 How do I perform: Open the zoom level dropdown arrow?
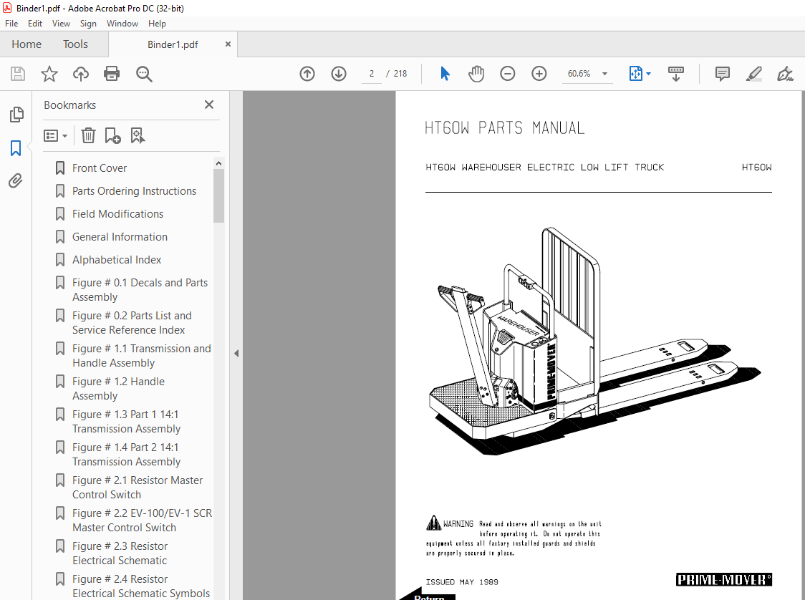[604, 74]
